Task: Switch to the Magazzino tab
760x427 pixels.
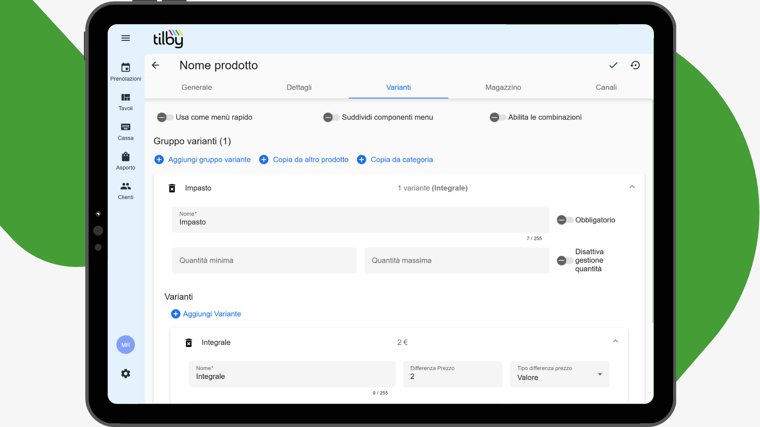Action: (x=503, y=87)
